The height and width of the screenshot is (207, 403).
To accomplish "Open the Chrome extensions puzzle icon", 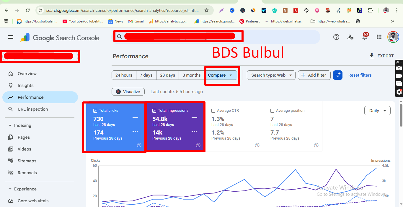I will coord(370,10).
